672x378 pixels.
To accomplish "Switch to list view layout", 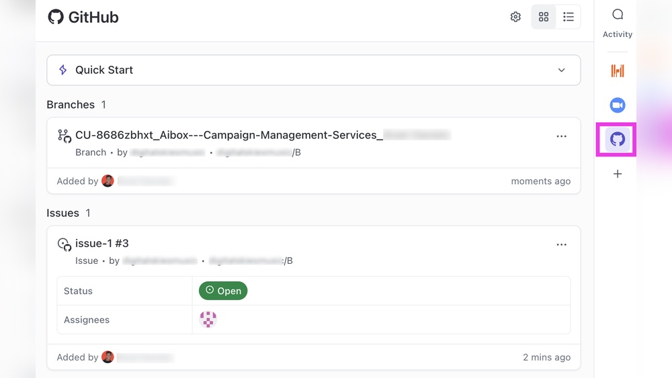I will (569, 17).
